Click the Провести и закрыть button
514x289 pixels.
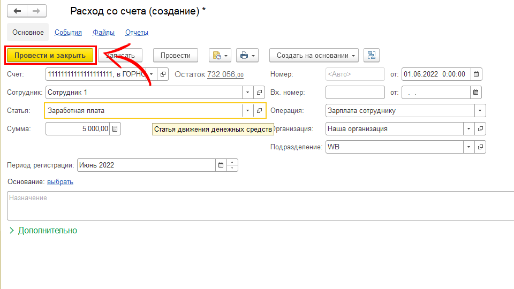click(50, 55)
